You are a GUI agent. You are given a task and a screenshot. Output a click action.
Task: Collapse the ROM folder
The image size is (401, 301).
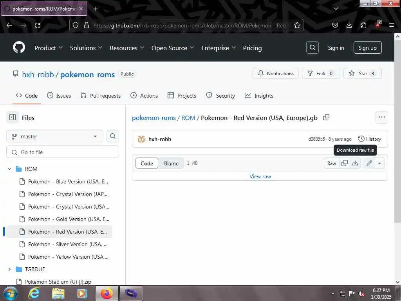pos(9,169)
